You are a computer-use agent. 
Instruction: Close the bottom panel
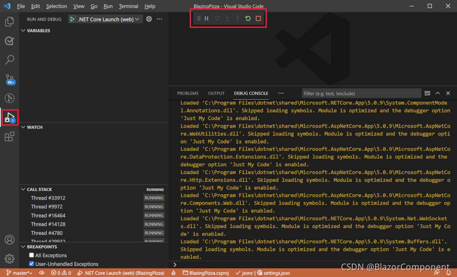448,93
